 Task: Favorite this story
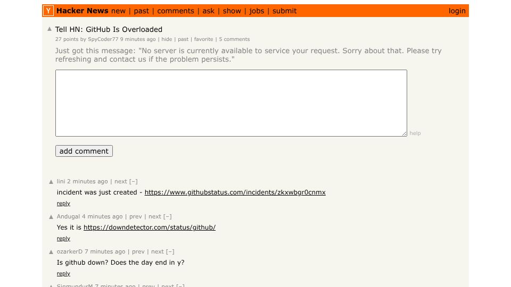[204, 39]
